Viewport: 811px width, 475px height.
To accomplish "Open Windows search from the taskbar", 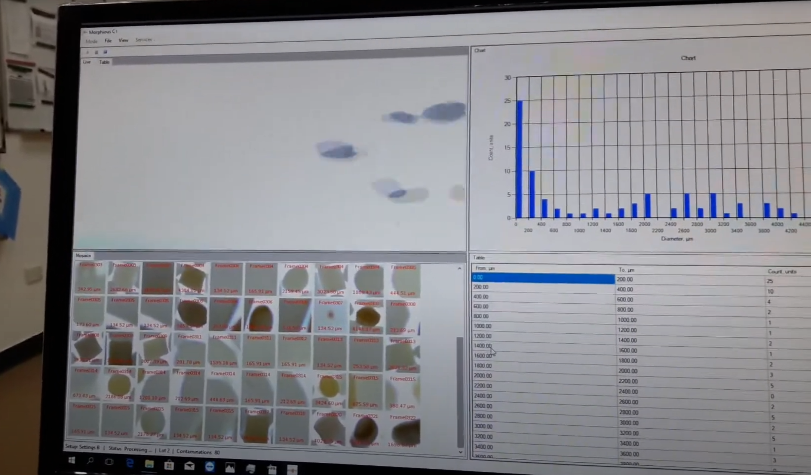I will (90, 461).
